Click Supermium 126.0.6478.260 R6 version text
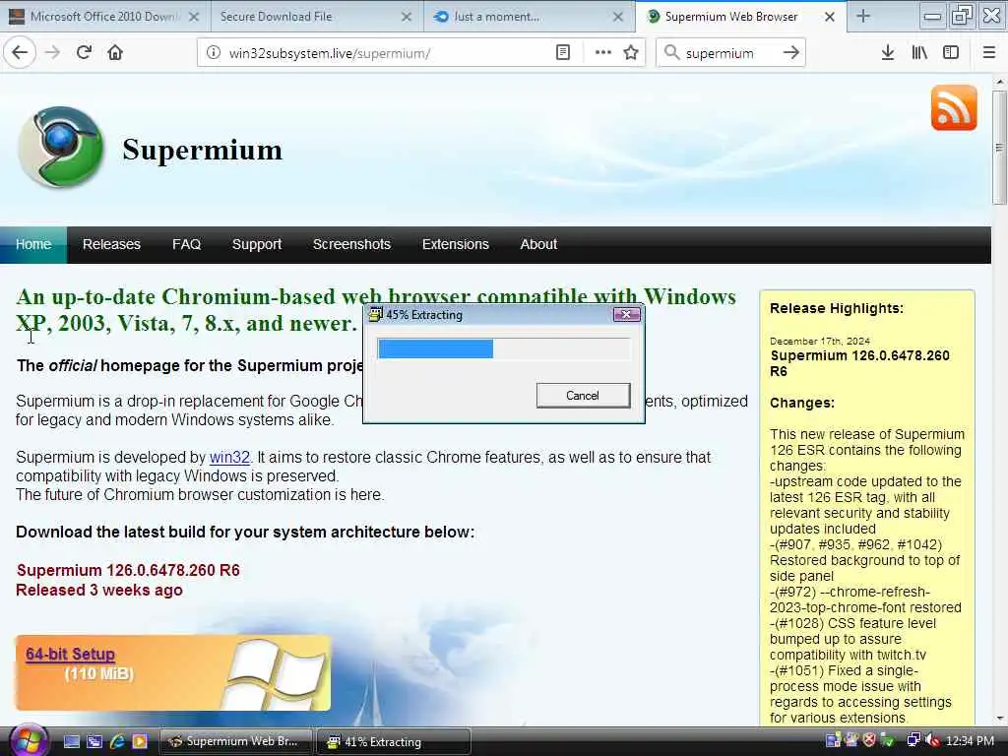1008x756 pixels. click(128, 570)
